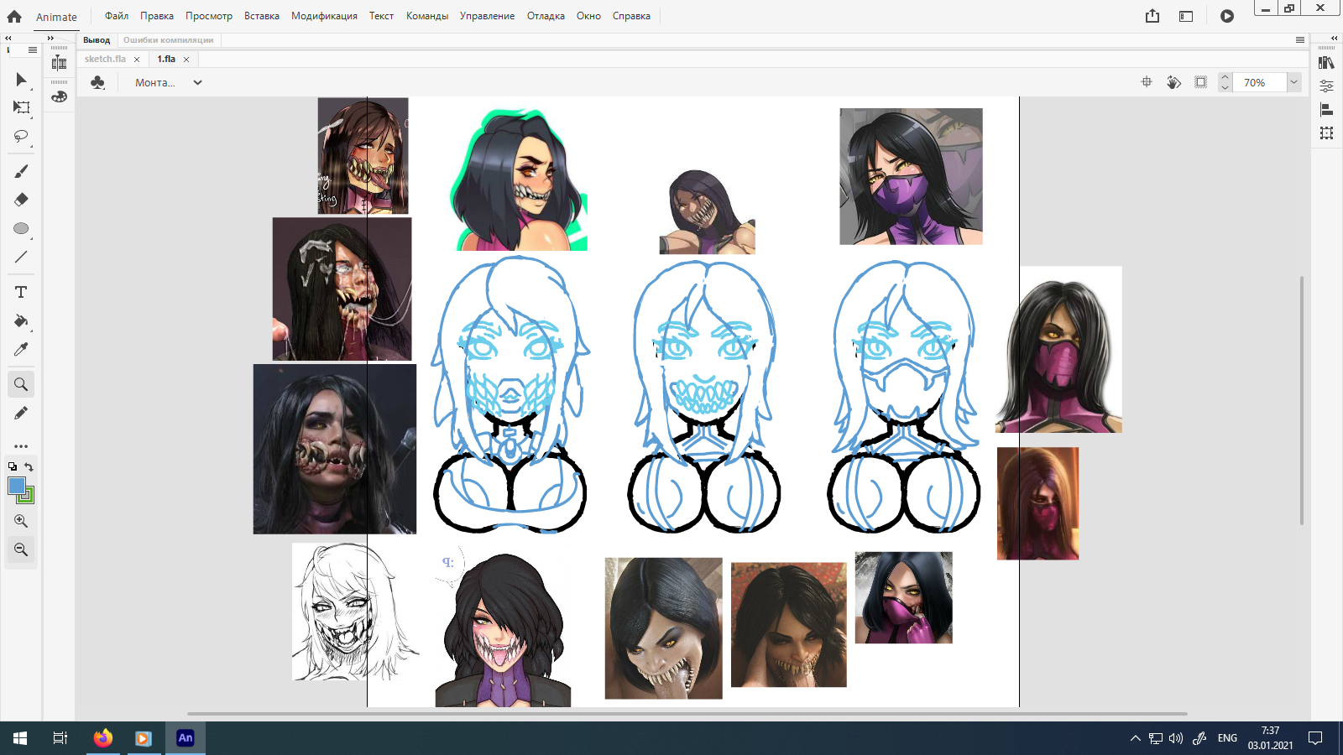
Task: Click the Test Movie play button
Action: [1227, 16]
